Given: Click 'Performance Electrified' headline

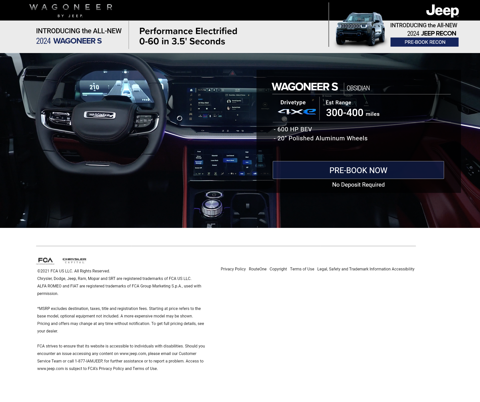Looking at the screenshot, I should point(188,31).
